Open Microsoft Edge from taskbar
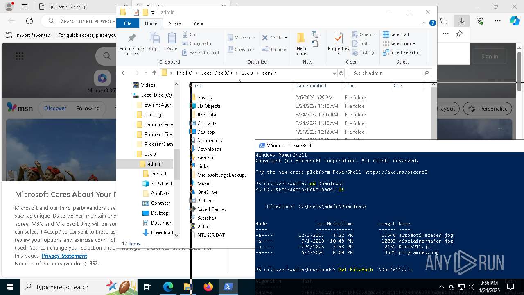The image size is (524, 295). click(168, 287)
